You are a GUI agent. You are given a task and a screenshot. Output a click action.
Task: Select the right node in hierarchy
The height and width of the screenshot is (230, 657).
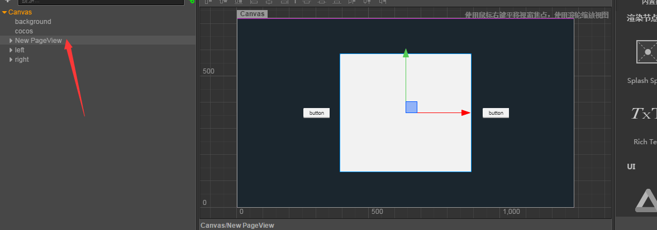(x=22, y=60)
